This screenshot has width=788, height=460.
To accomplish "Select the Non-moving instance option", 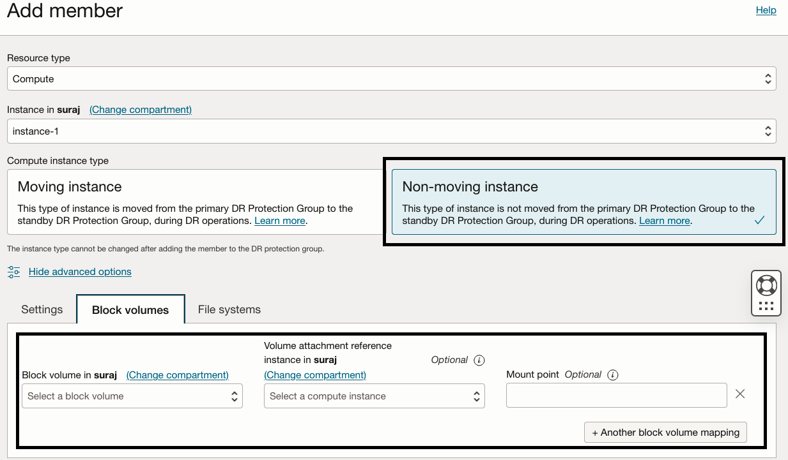I will pos(583,202).
